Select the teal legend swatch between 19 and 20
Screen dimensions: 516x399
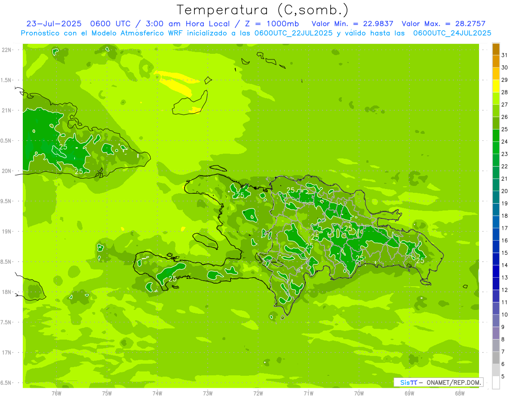point(496,197)
